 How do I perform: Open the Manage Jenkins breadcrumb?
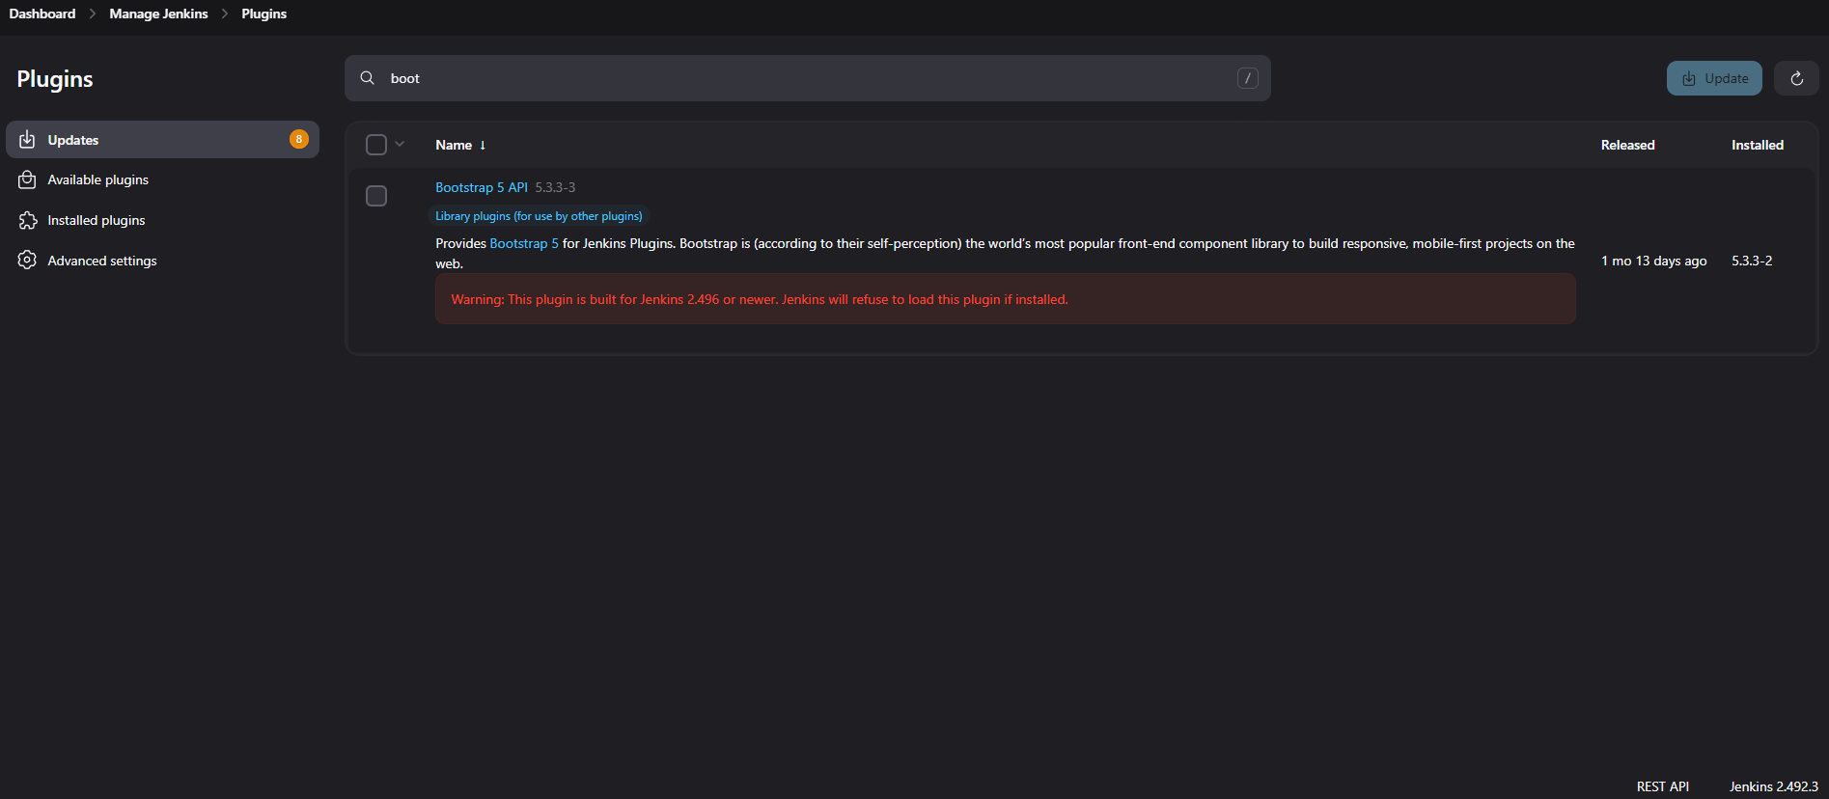[x=158, y=14]
